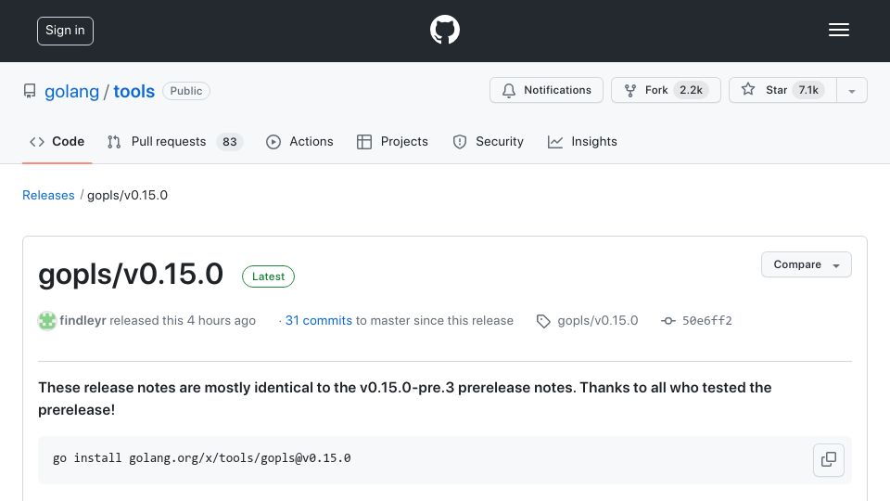Image resolution: width=890 pixels, height=501 pixels.
Task: Go back to the Releases page link
Action: point(48,196)
